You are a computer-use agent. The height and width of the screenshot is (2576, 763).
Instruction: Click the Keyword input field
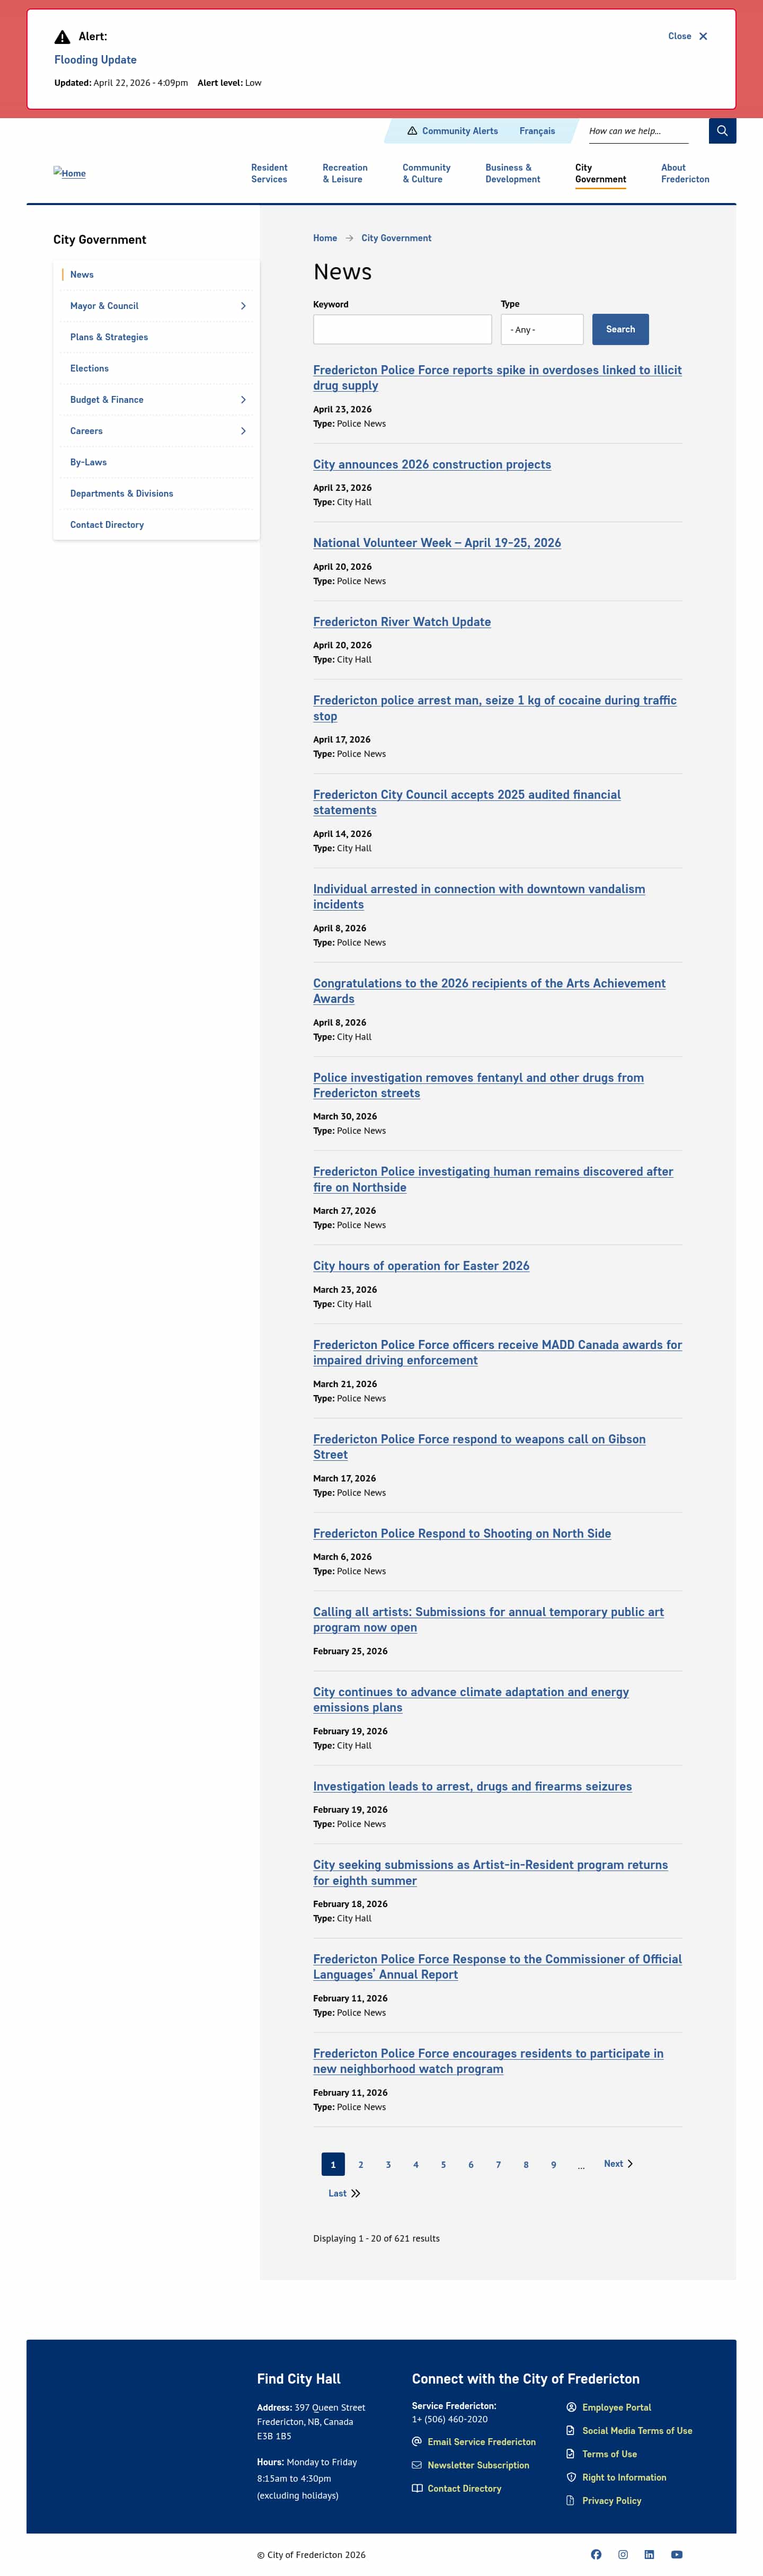(x=402, y=329)
